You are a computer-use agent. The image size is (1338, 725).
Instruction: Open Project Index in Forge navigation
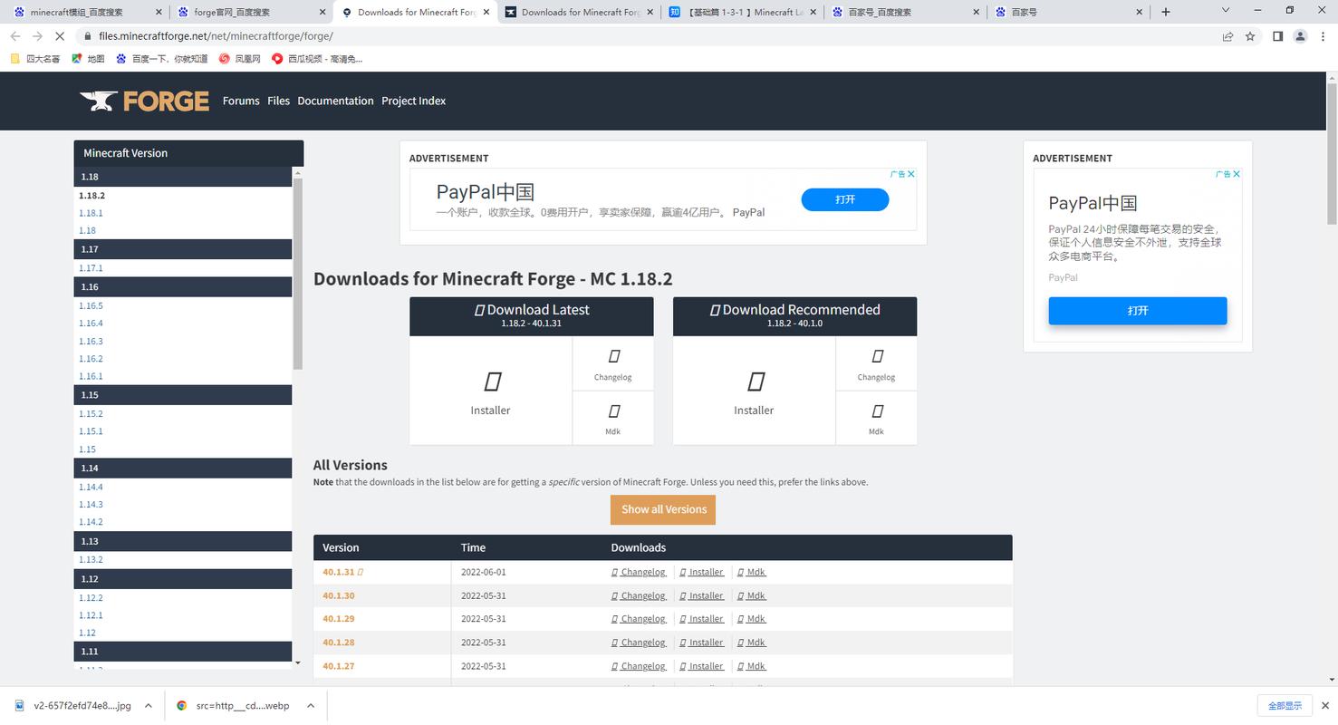[413, 101]
